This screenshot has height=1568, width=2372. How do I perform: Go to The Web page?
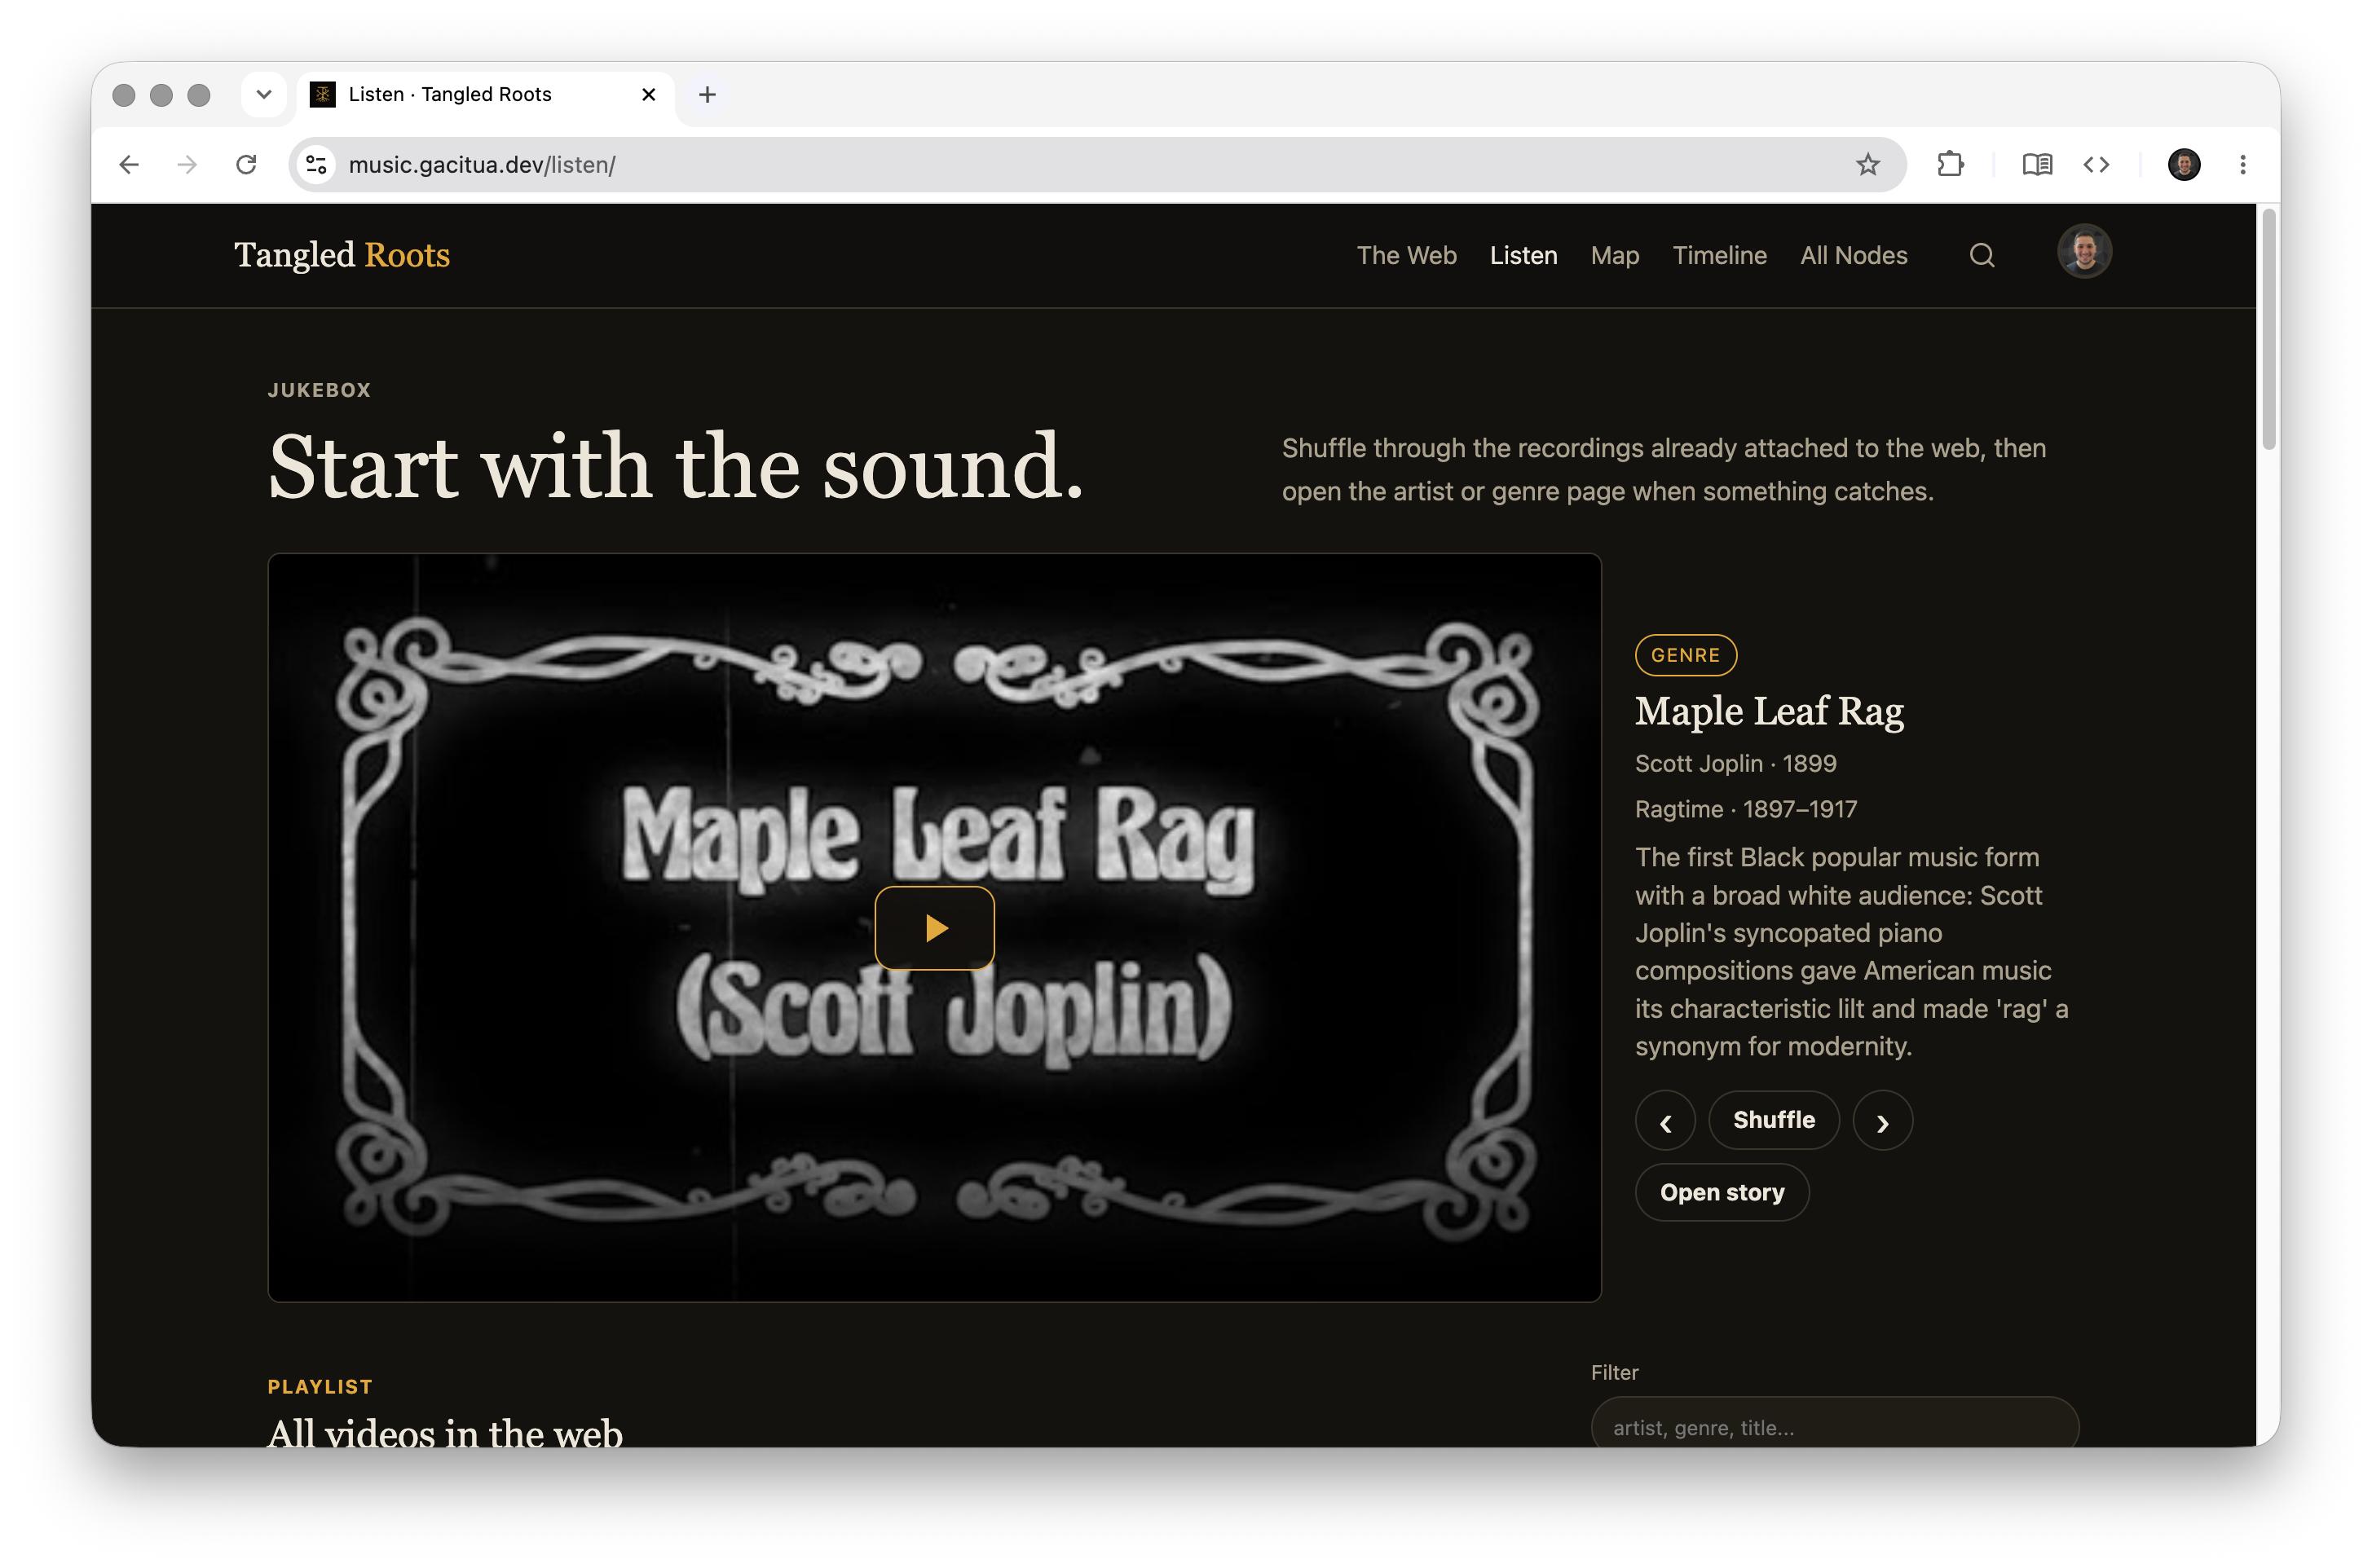click(x=1406, y=256)
